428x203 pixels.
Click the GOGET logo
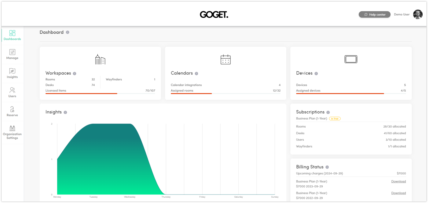214,14
